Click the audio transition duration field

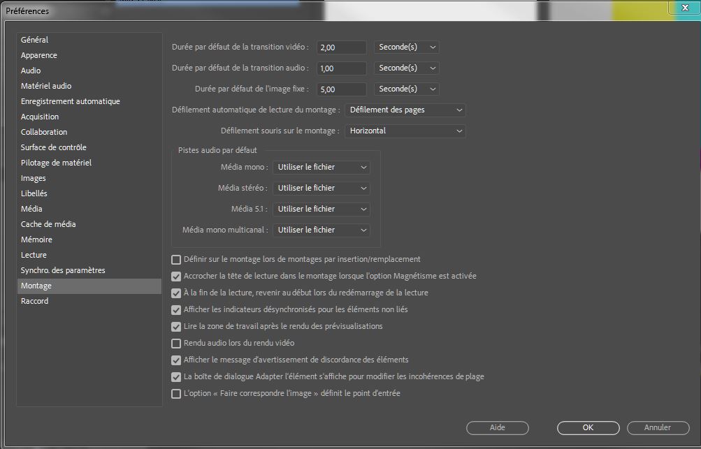[x=342, y=68]
